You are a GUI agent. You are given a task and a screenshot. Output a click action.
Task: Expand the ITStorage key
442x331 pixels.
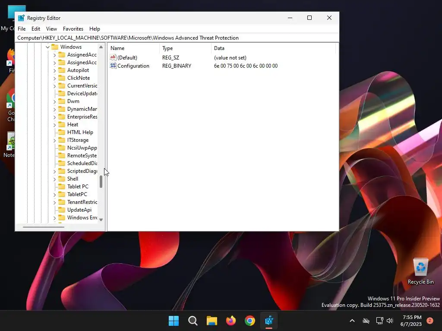[x=55, y=140]
